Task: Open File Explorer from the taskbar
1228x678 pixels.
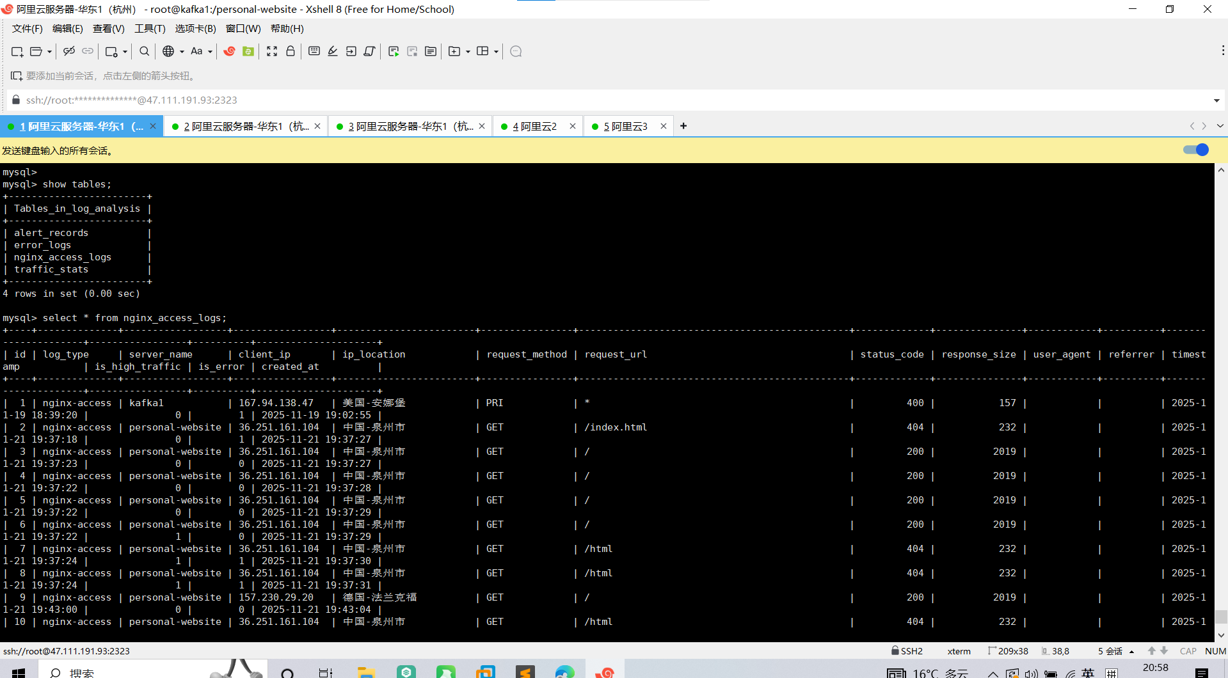Action: point(365,672)
